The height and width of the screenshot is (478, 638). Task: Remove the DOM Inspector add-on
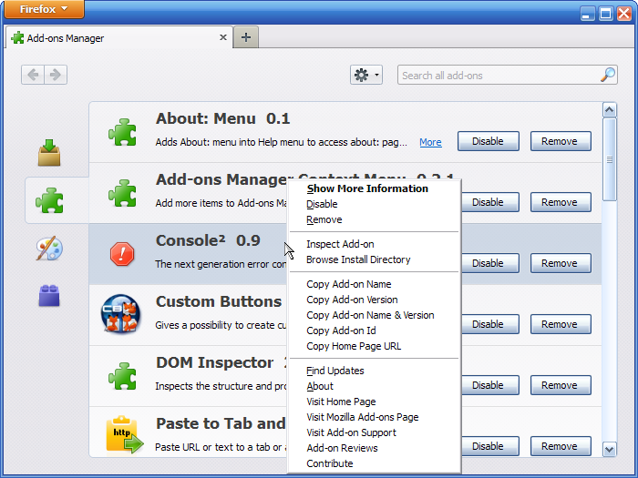[561, 385]
